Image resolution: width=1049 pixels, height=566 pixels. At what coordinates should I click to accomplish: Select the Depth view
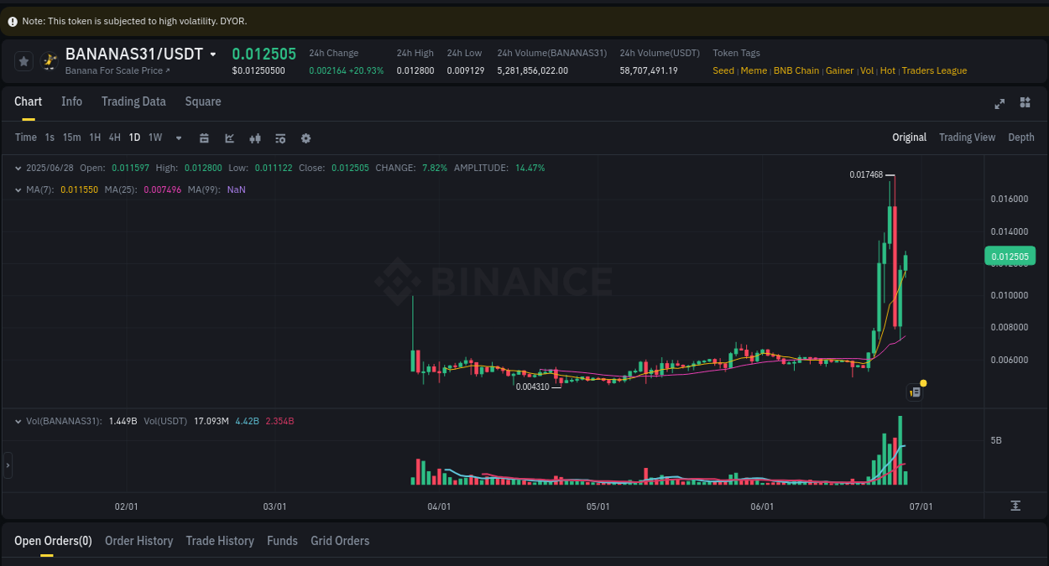pyautogui.click(x=1020, y=138)
